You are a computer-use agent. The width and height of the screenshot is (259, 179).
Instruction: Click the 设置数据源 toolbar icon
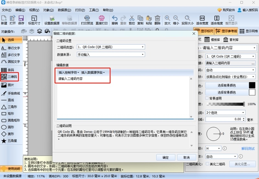point(52,20)
